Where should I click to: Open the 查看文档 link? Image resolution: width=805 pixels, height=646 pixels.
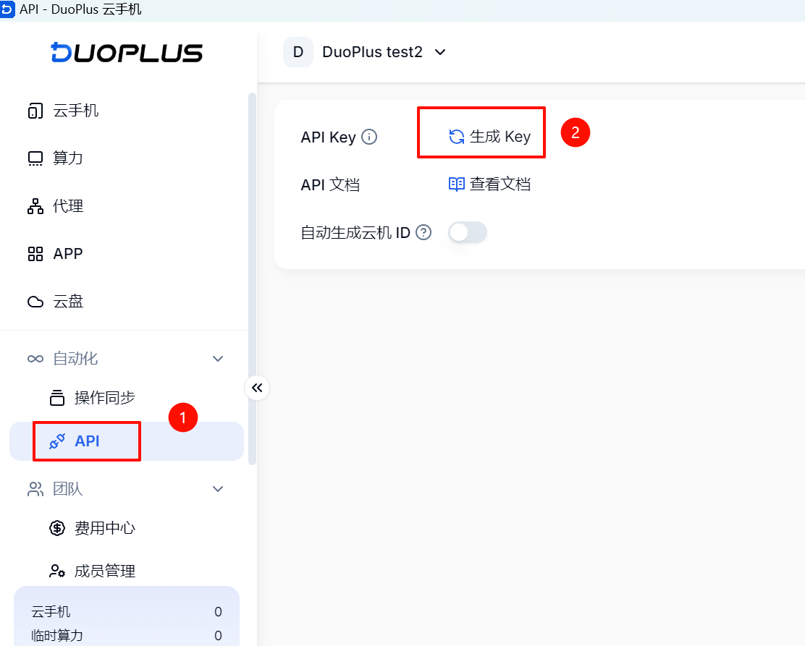click(489, 184)
